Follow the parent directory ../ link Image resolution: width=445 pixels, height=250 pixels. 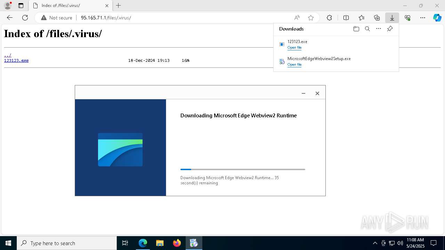8,55
